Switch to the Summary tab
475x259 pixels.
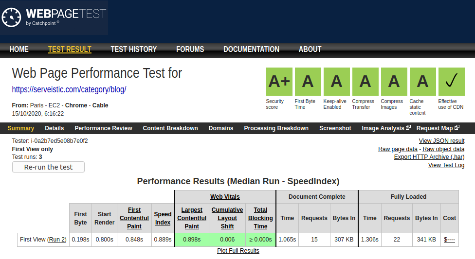pos(21,128)
